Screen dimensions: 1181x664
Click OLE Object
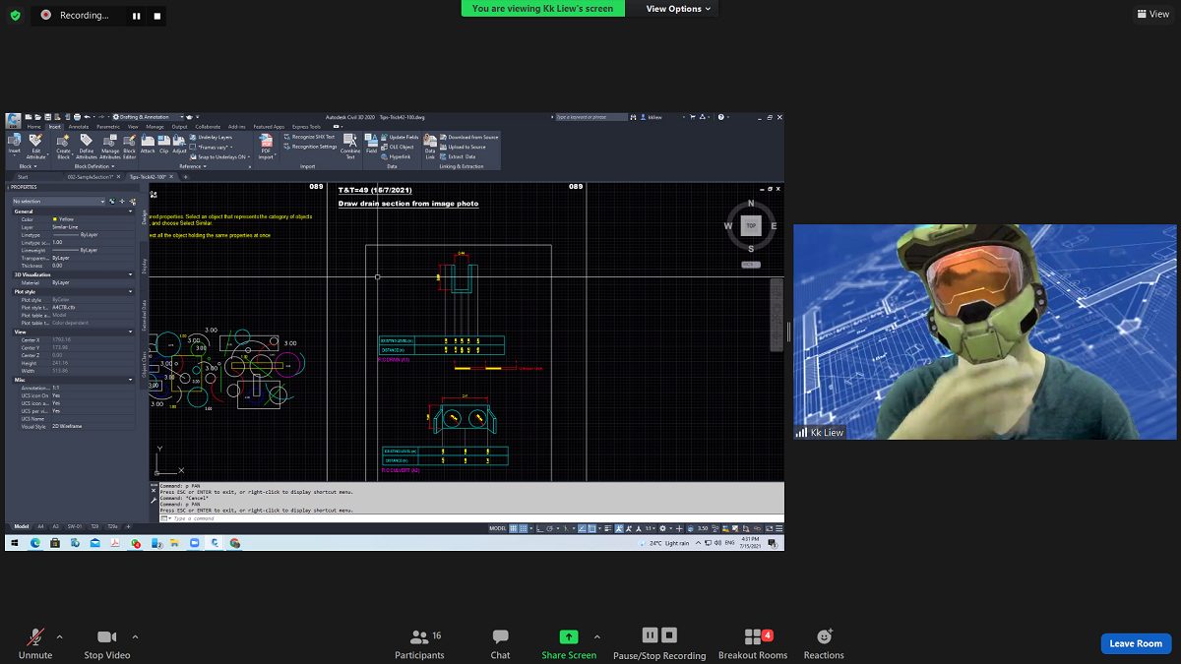coord(398,147)
